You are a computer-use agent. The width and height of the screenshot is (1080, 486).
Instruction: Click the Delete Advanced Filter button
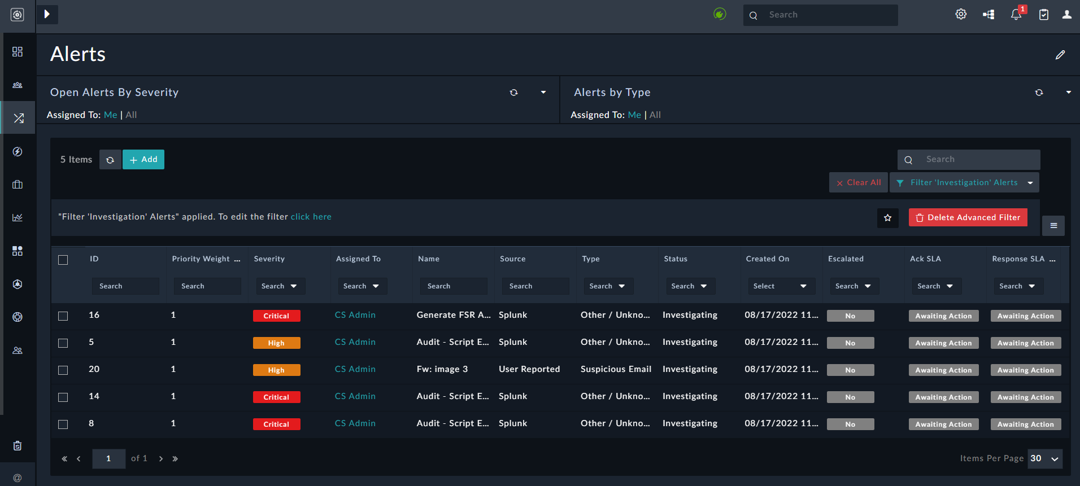[968, 218]
